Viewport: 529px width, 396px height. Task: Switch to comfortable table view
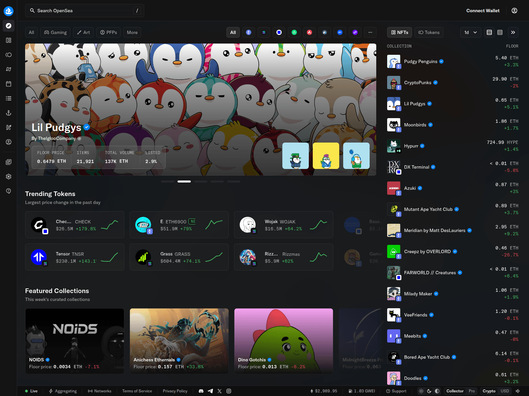click(x=489, y=32)
